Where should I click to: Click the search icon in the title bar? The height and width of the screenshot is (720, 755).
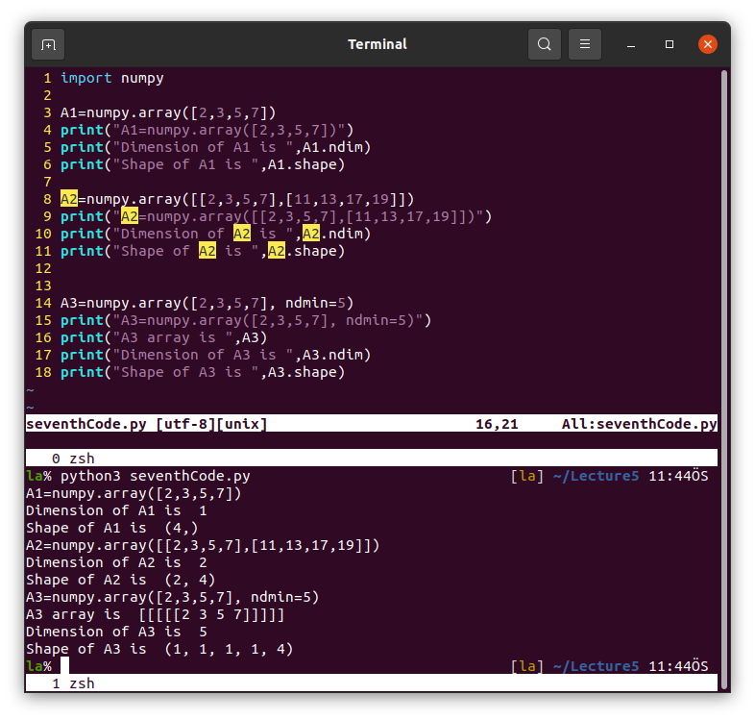coord(545,44)
